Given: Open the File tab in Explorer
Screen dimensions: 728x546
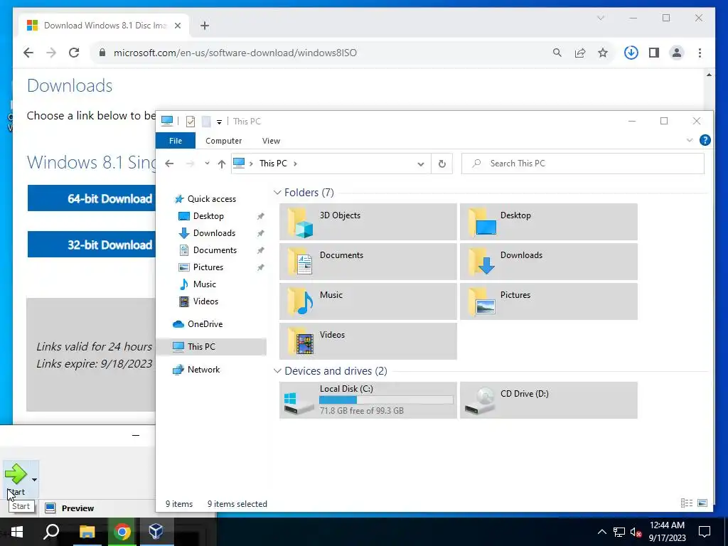Looking at the screenshot, I should point(176,141).
